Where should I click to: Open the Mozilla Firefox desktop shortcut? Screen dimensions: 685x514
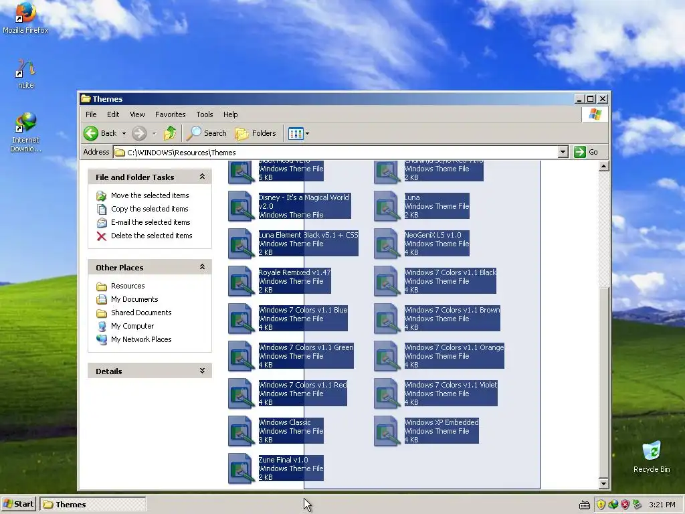pos(25,17)
